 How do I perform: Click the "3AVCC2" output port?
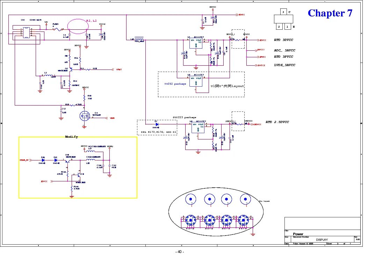pyautogui.click(x=260, y=65)
